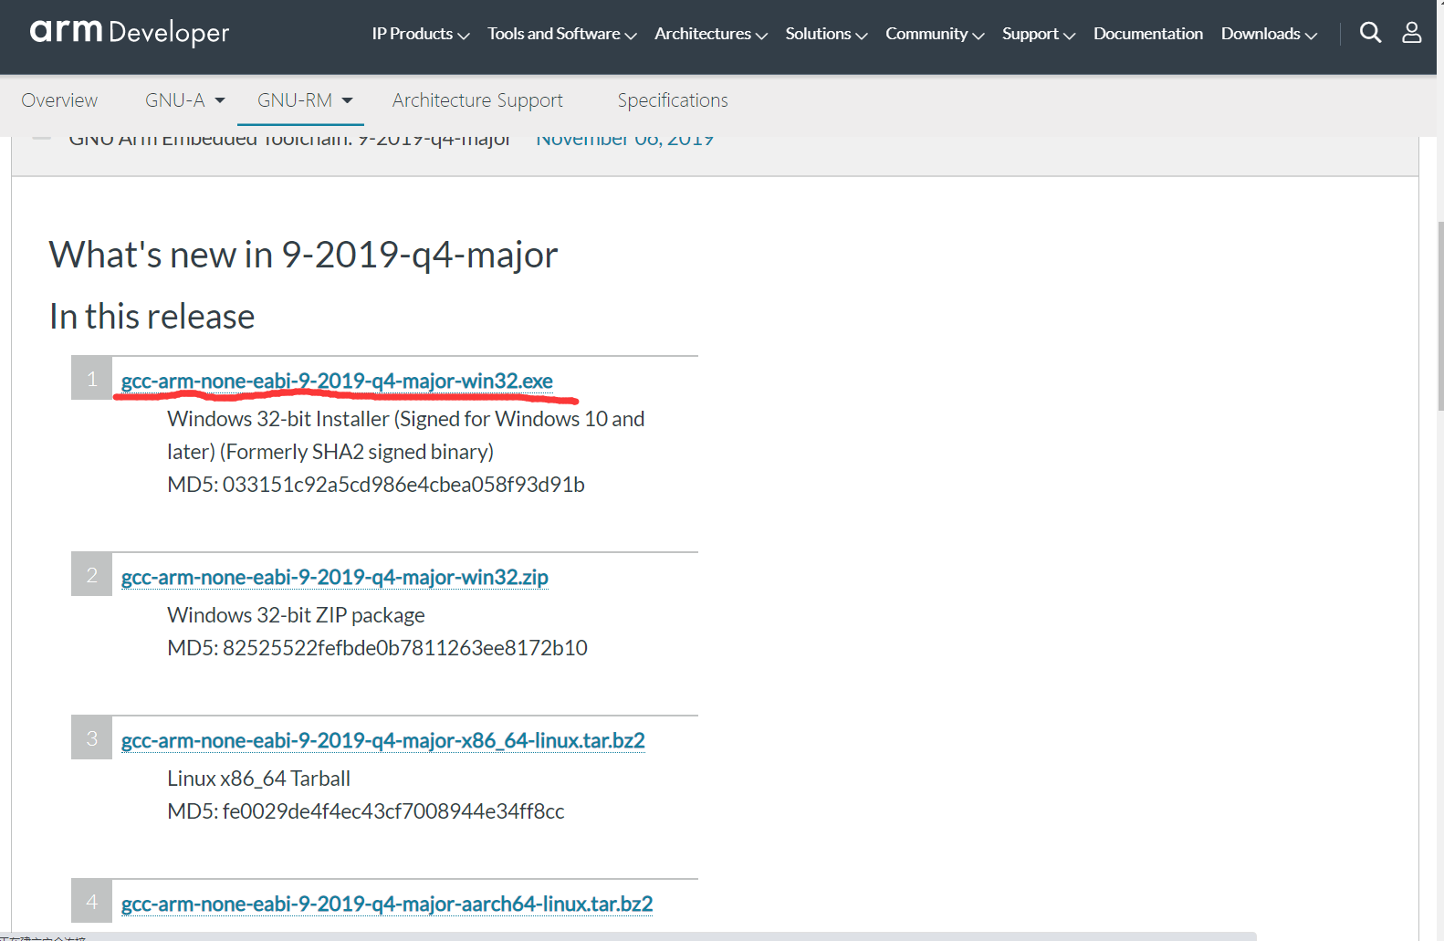Expand Support menu

point(1039,34)
